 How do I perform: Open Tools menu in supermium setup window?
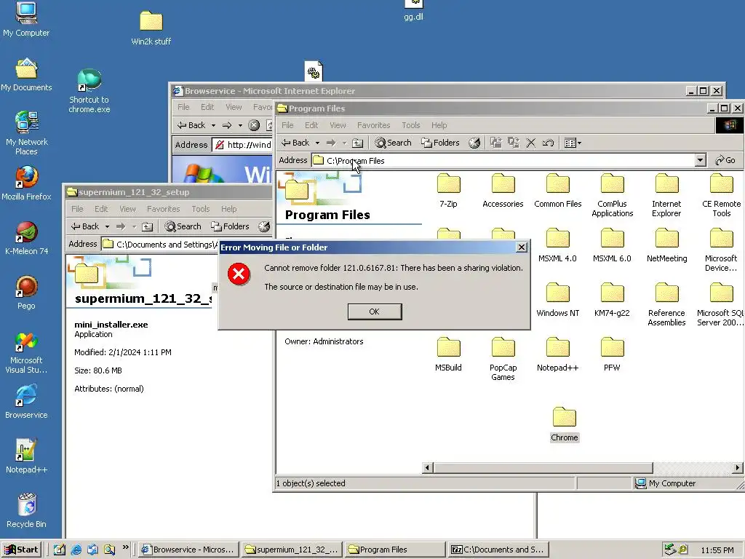(201, 209)
